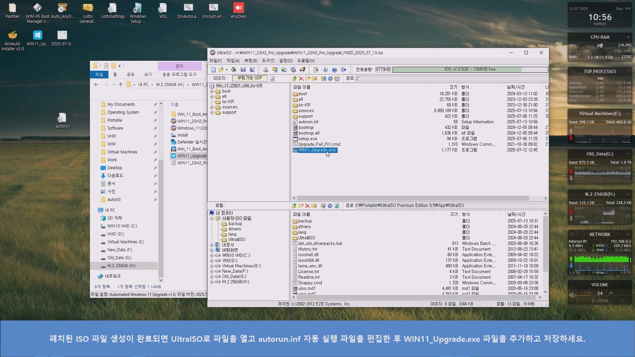Click the Save floppy disk icon
Screen dimensions: 635x357
click(x=243, y=70)
